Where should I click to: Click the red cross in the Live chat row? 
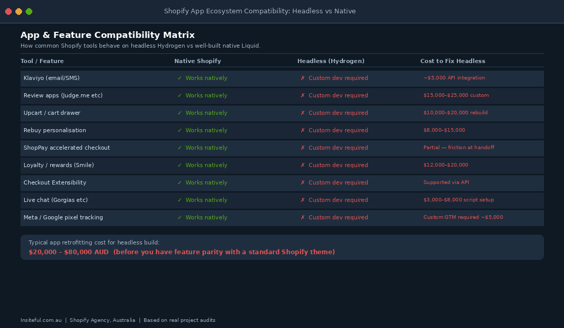coord(303,200)
